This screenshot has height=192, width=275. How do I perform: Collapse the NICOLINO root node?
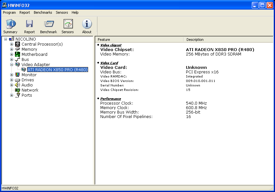[6, 39]
